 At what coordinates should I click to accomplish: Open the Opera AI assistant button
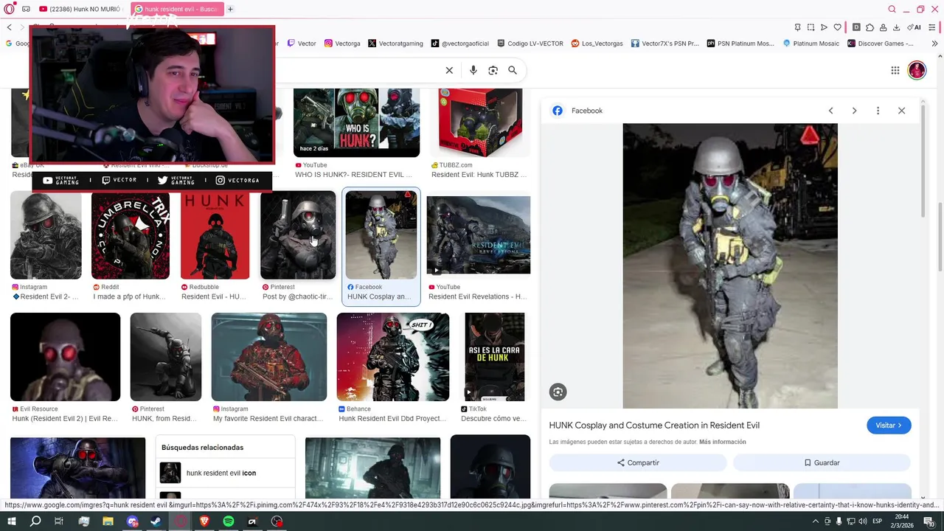tap(914, 27)
